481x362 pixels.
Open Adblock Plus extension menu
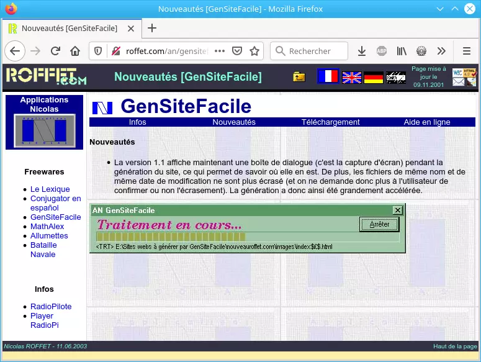382,51
